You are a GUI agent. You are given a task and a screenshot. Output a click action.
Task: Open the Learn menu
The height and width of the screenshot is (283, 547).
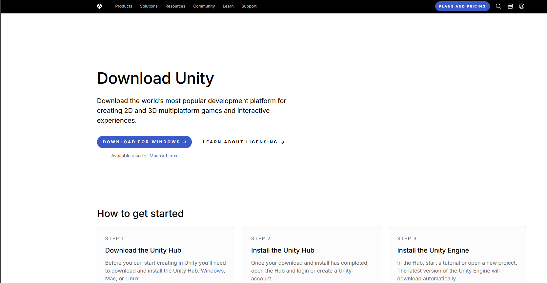point(228,6)
